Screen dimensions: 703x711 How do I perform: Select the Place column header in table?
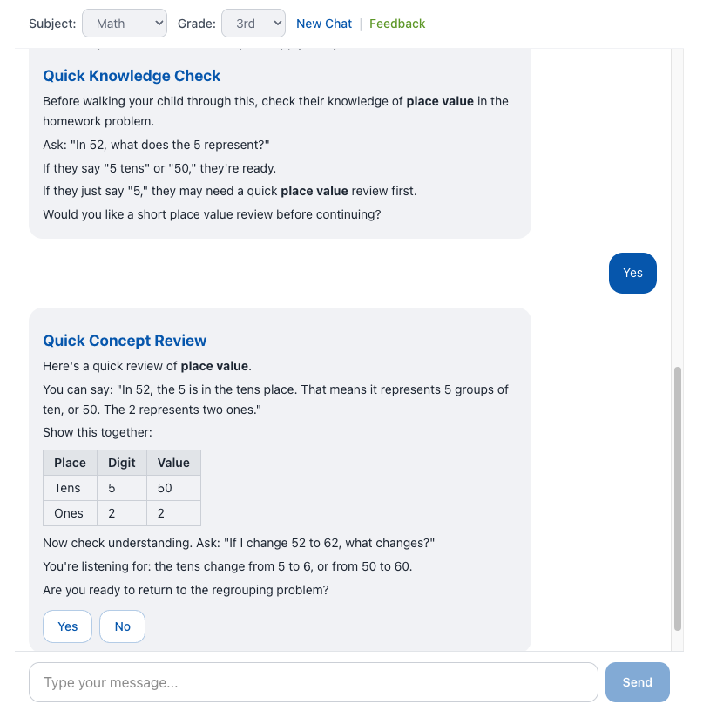[70, 463]
